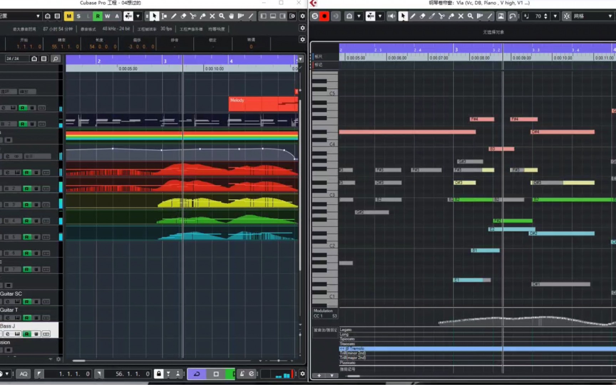Toggle independent track loop in Key Editor
The image size is (616, 385).
(x=512, y=16)
